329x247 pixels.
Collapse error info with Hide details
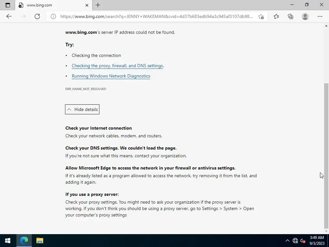[x=82, y=109]
